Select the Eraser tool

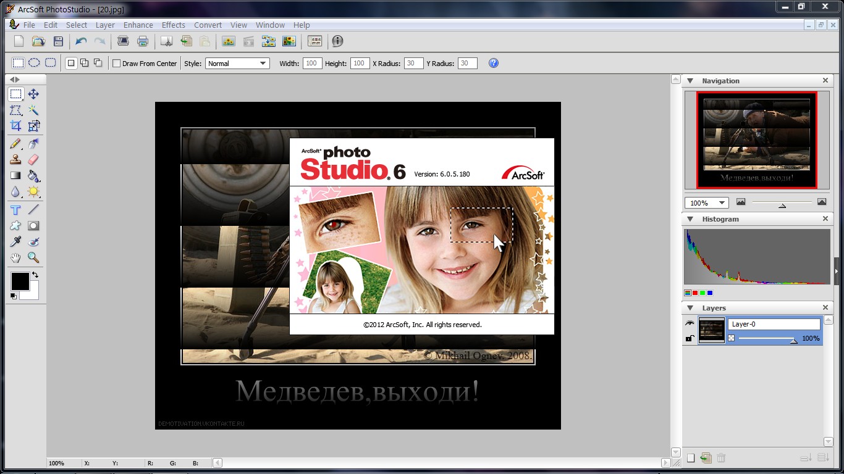point(33,159)
